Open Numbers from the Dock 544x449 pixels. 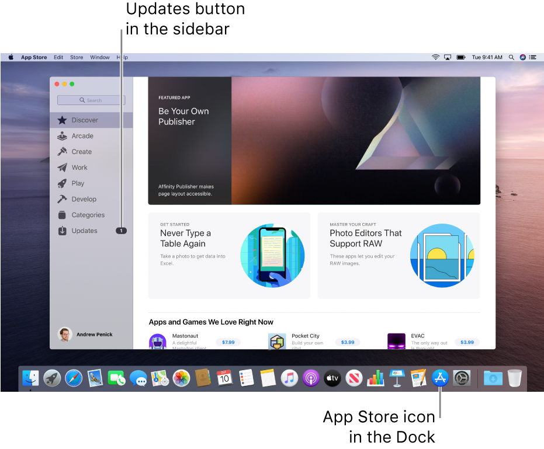click(376, 378)
